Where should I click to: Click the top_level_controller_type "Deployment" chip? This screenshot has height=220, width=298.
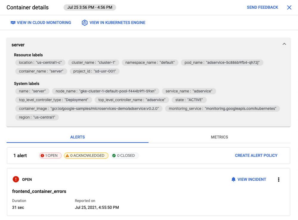[x=54, y=100]
